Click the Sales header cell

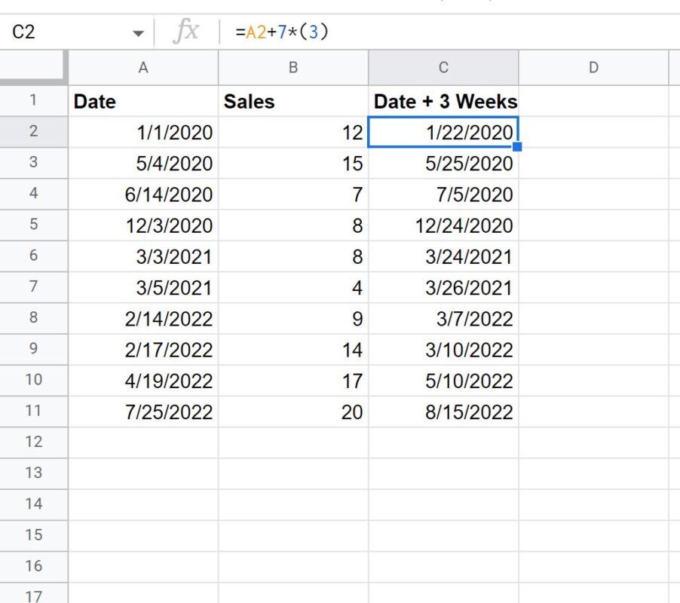[293, 101]
